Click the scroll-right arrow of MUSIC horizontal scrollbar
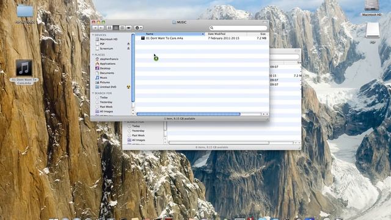 tap(267, 114)
